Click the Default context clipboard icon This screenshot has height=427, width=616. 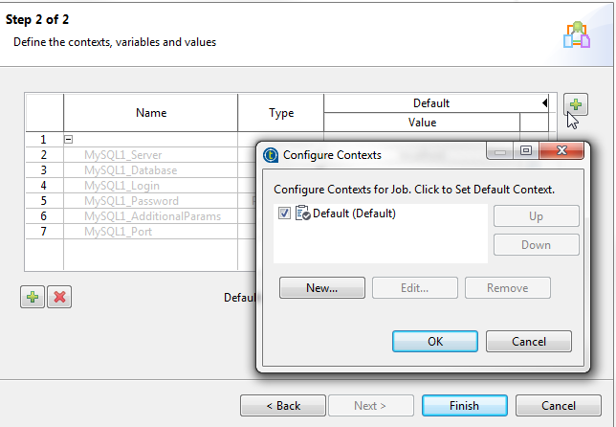click(x=302, y=213)
